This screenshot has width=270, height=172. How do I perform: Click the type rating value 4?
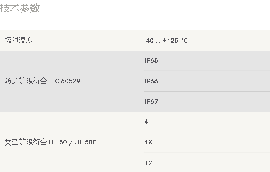pos(146,122)
